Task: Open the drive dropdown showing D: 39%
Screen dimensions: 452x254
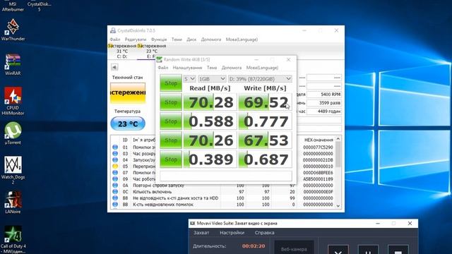Action: click(x=260, y=78)
